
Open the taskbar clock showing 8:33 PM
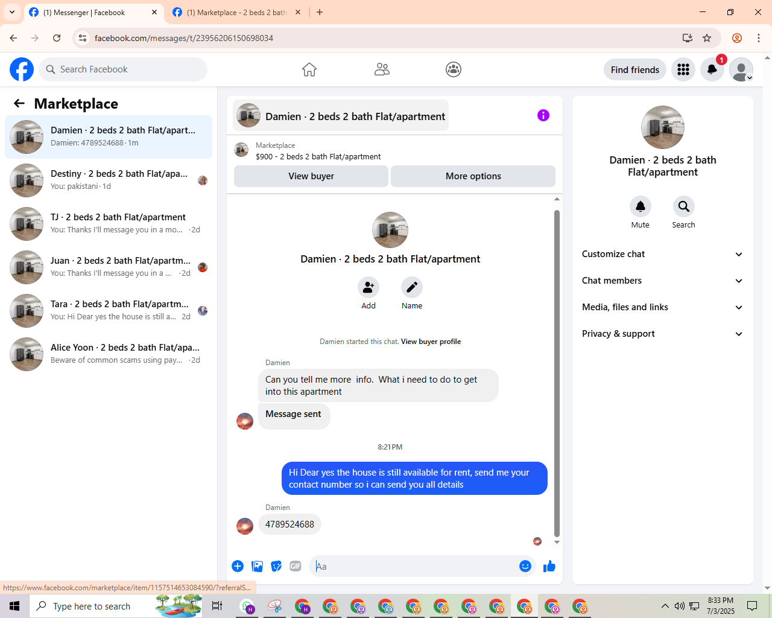point(721,606)
